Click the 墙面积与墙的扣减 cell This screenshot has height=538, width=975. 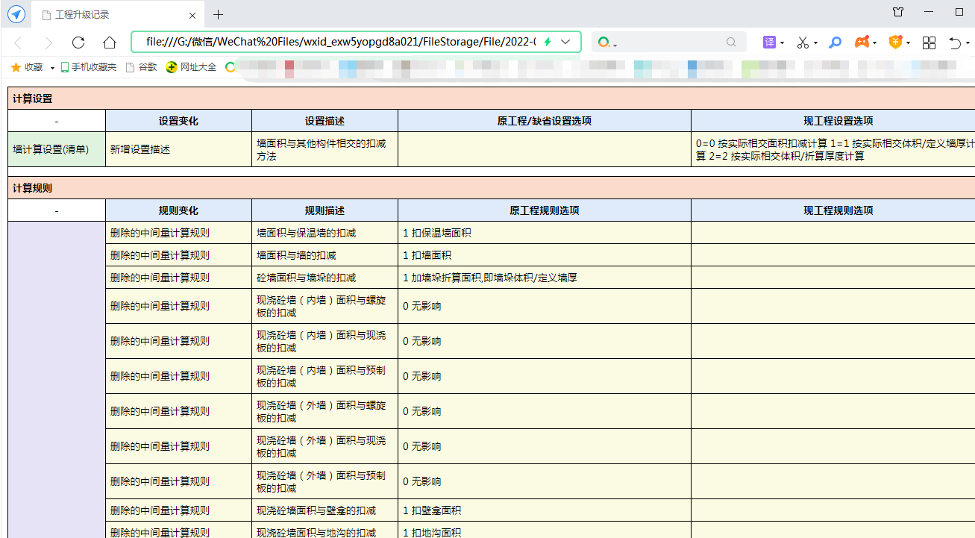pos(325,255)
